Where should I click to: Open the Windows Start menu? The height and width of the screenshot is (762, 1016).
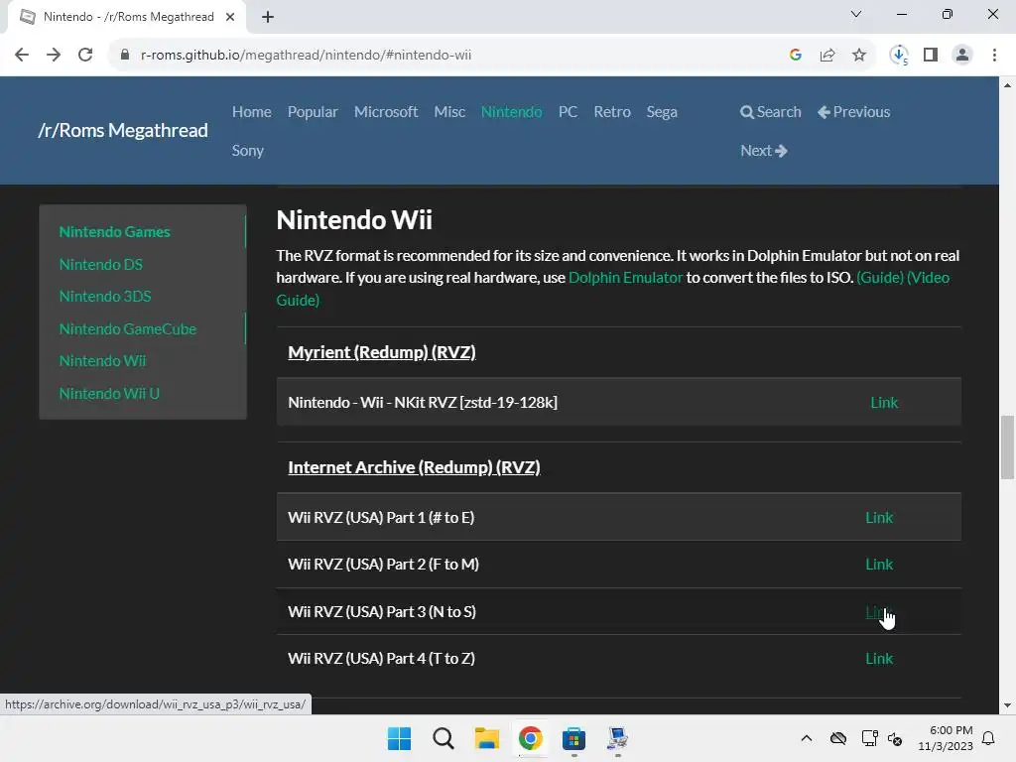pyautogui.click(x=399, y=738)
